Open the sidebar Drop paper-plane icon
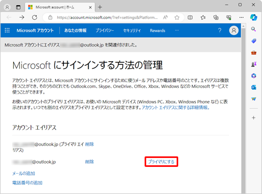 tap(254, 99)
